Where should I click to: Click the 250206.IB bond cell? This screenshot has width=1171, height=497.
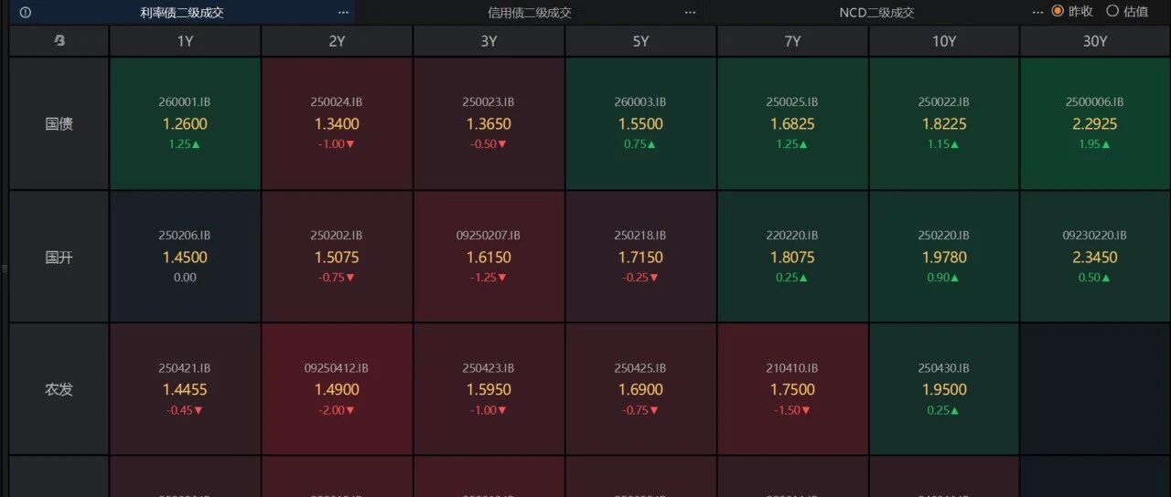(x=185, y=257)
